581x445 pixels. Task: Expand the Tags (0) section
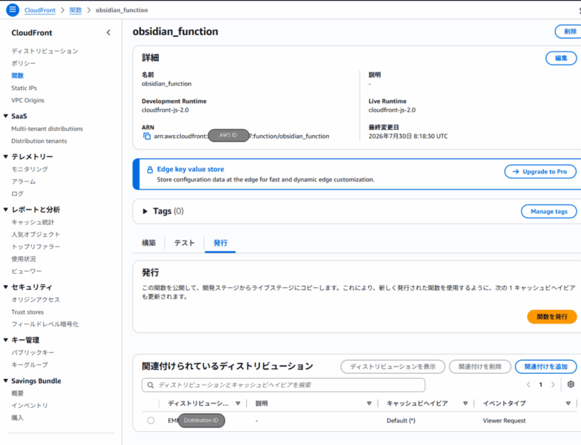(145, 211)
